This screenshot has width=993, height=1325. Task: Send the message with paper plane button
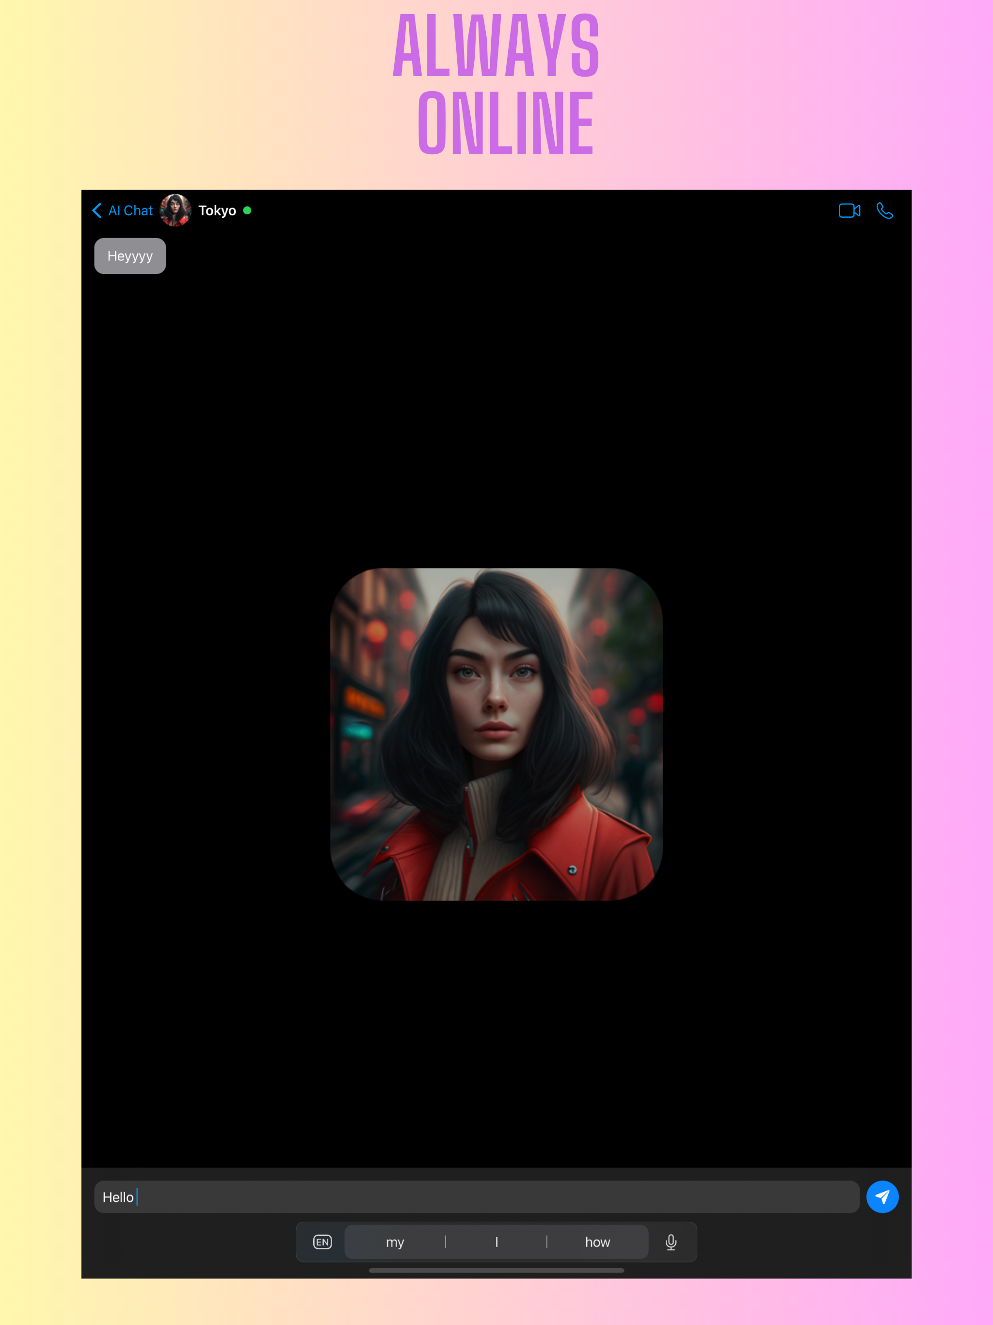pyautogui.click(x=882, y=1197)
